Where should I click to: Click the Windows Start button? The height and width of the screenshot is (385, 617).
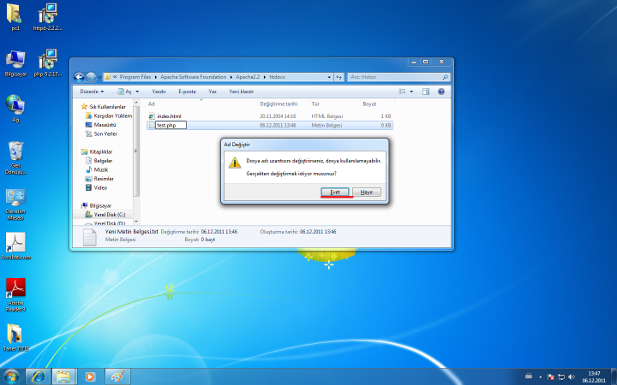[x=11, y=376]
